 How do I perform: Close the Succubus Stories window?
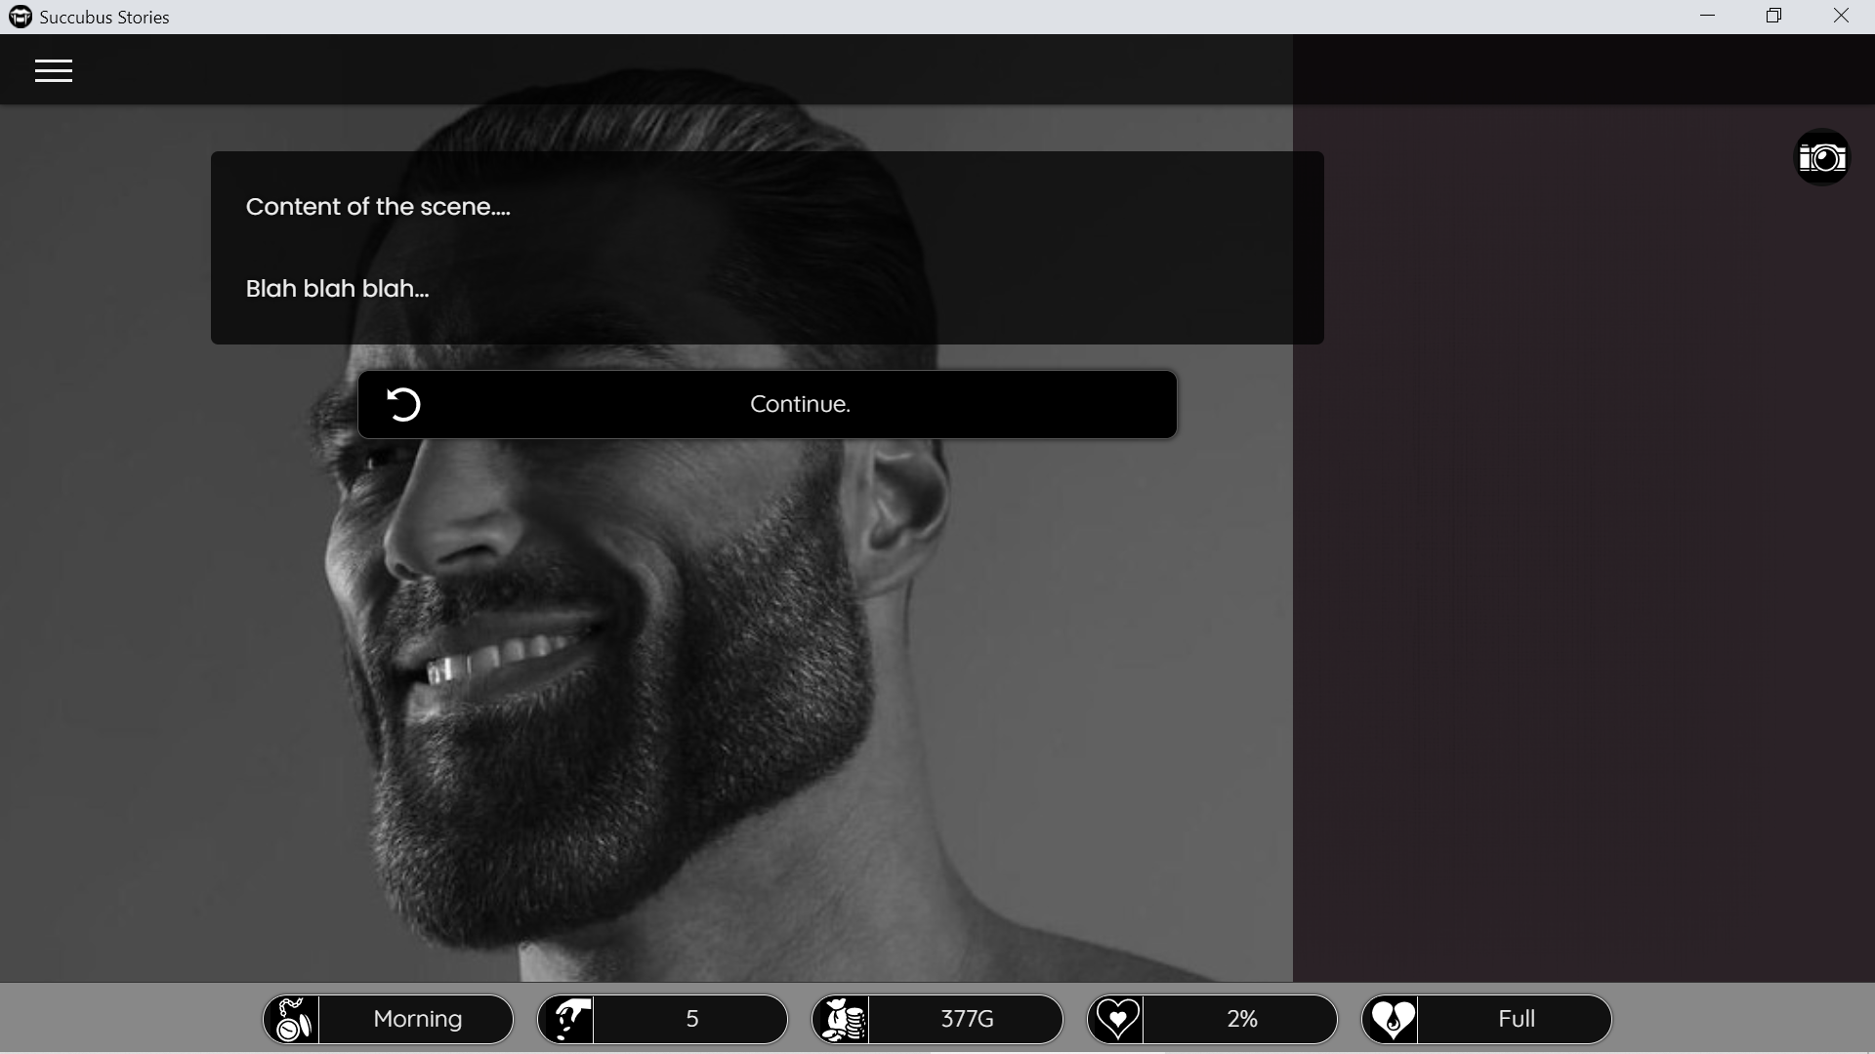(x=1841, y=17)
